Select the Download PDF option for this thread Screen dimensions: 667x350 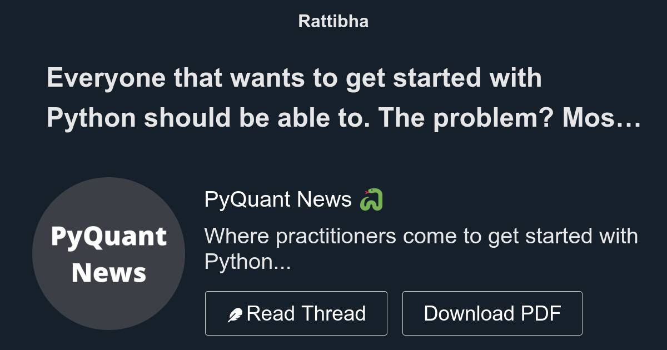pyautogui.click(x=492, y=313)
